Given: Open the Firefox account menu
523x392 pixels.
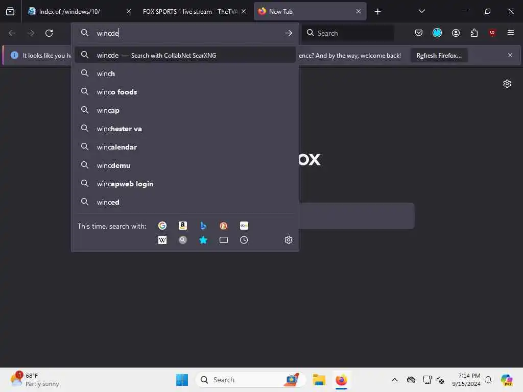Looking at the screenshot, I should [456, 33].
